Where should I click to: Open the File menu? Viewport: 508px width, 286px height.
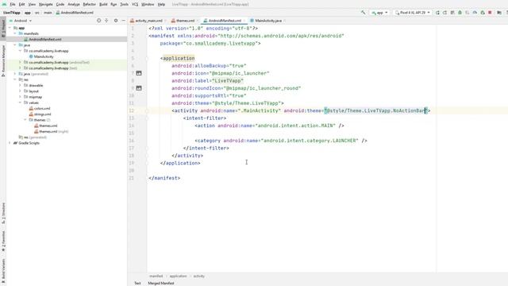click(x=13, y=4)
